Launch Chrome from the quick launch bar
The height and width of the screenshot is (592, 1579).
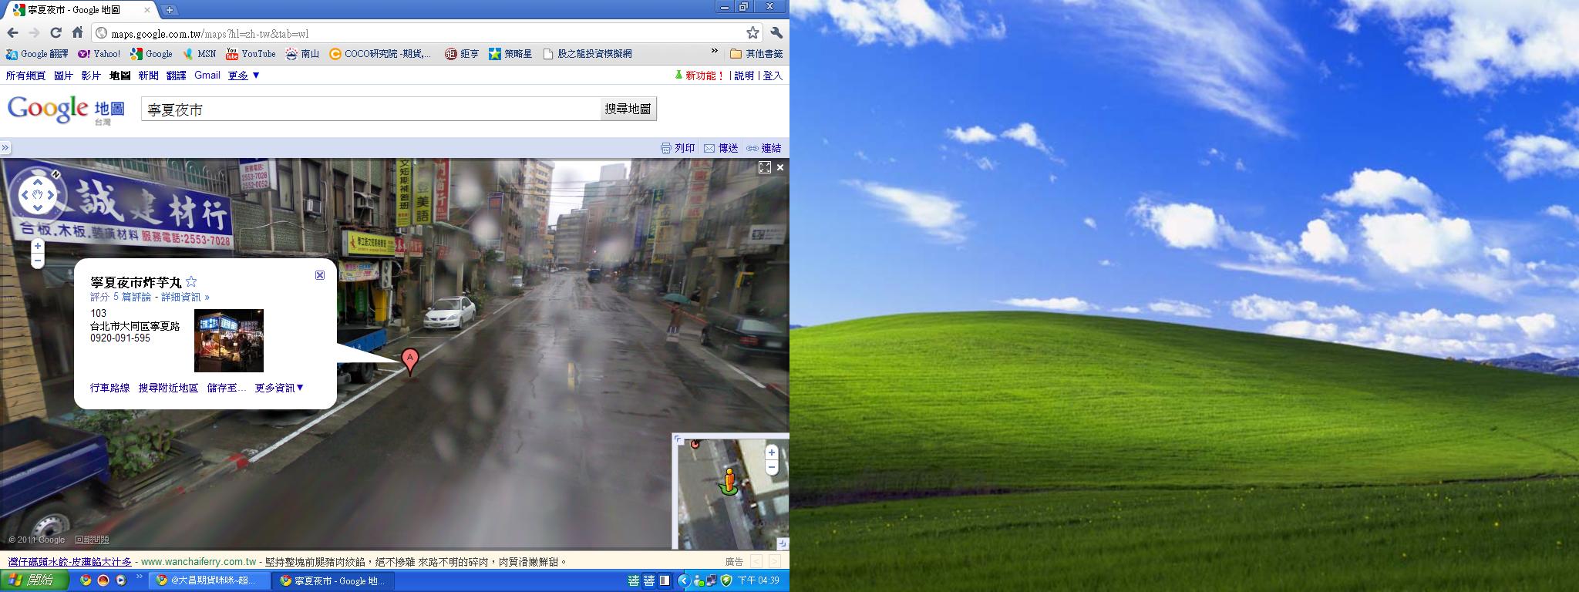point(86,580)
